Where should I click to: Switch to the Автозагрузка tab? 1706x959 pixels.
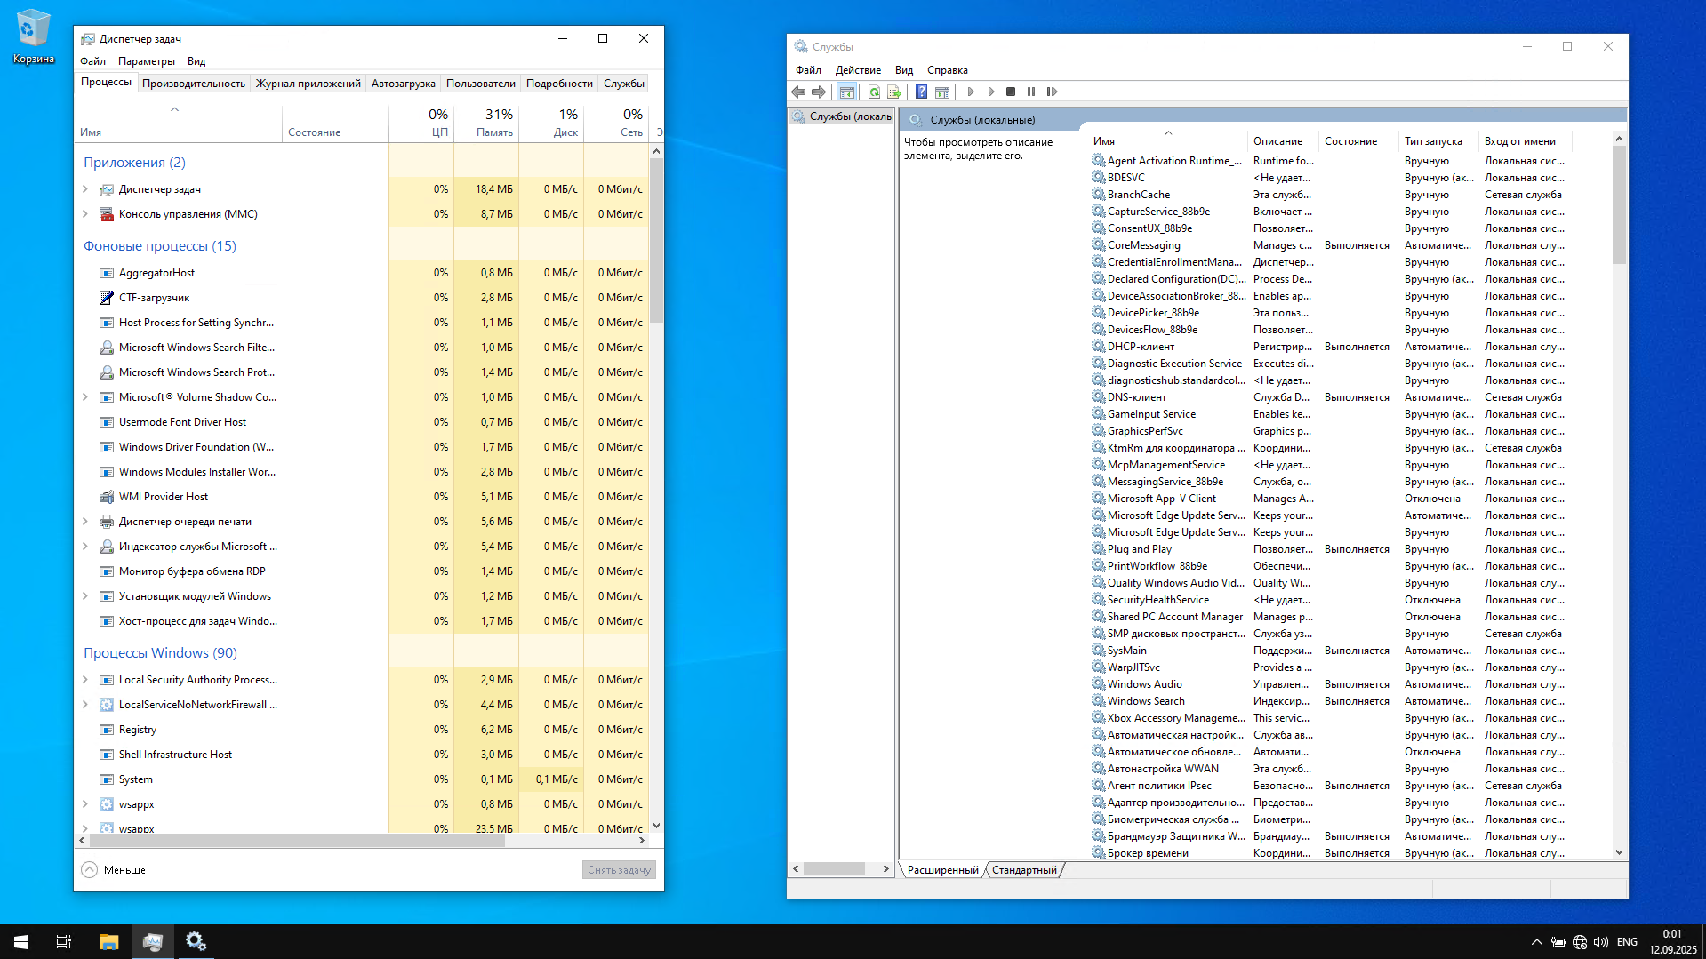click(x=404, y=84)
